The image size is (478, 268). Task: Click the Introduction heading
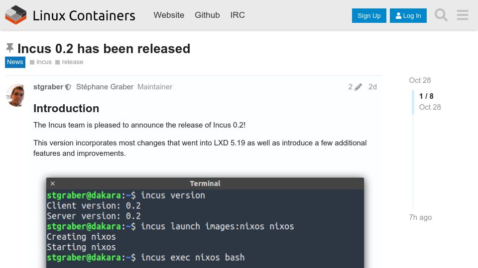[66, 109]
